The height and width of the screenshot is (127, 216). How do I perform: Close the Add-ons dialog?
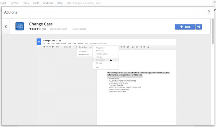click(x=209, y=11)
